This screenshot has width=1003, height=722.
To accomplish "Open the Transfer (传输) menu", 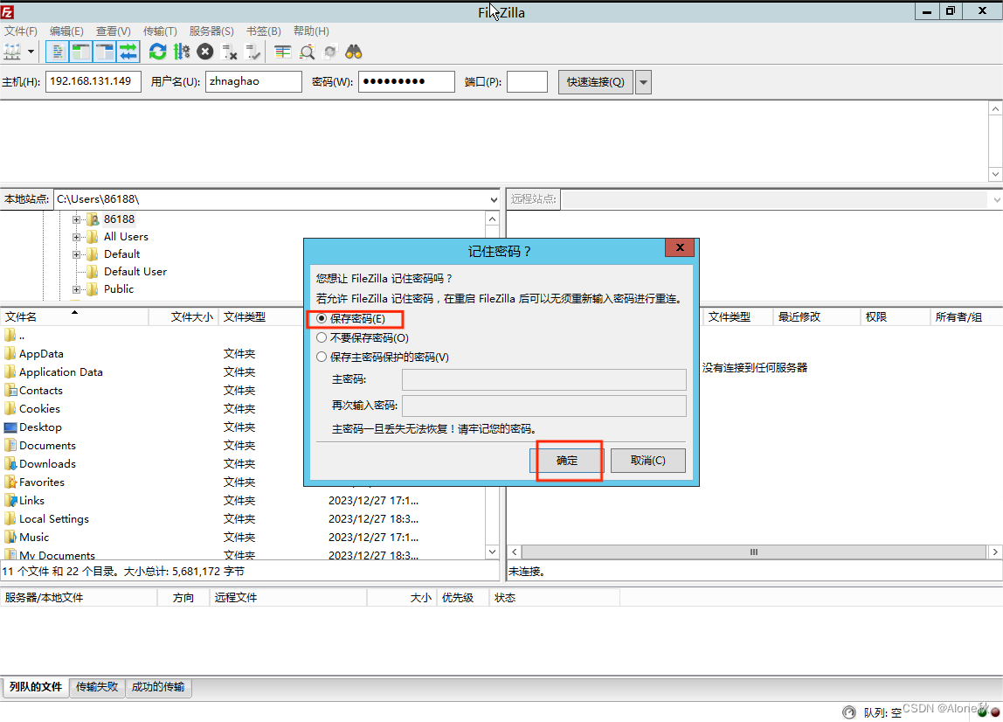I will pyautogui.click(x=160, y=31).
